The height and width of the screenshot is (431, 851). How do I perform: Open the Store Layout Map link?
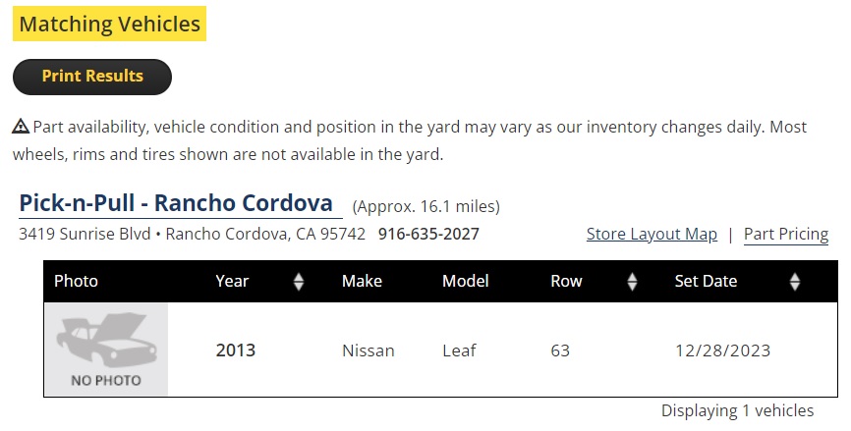click(652, 235)
